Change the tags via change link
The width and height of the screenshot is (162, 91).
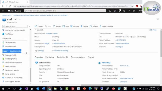pyautogui.click(x=41, y=51)
